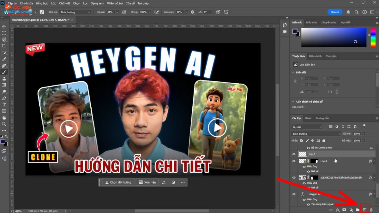Viewport: 379px width, 213px height.
Task: Open the Chế độ blend mode dropdown
Action: point(75,12)
